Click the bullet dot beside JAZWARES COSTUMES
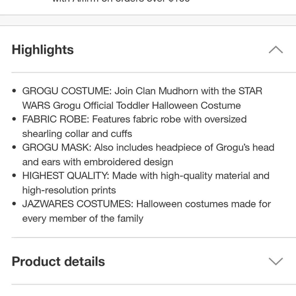 [14, 204]
